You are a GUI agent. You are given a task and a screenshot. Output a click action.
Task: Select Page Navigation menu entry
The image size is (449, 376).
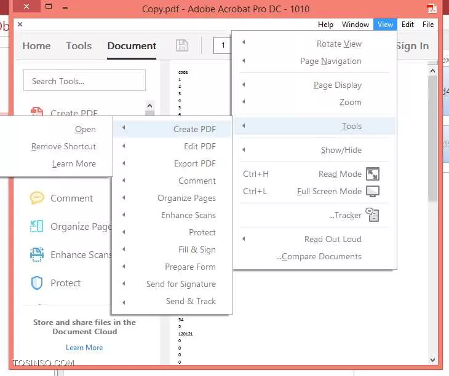314,61
